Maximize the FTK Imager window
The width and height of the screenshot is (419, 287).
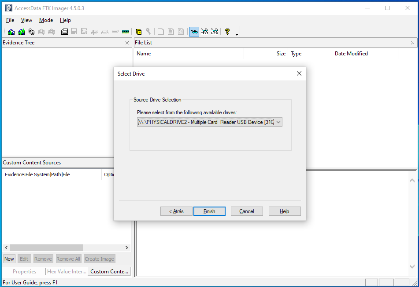(387, 8)
